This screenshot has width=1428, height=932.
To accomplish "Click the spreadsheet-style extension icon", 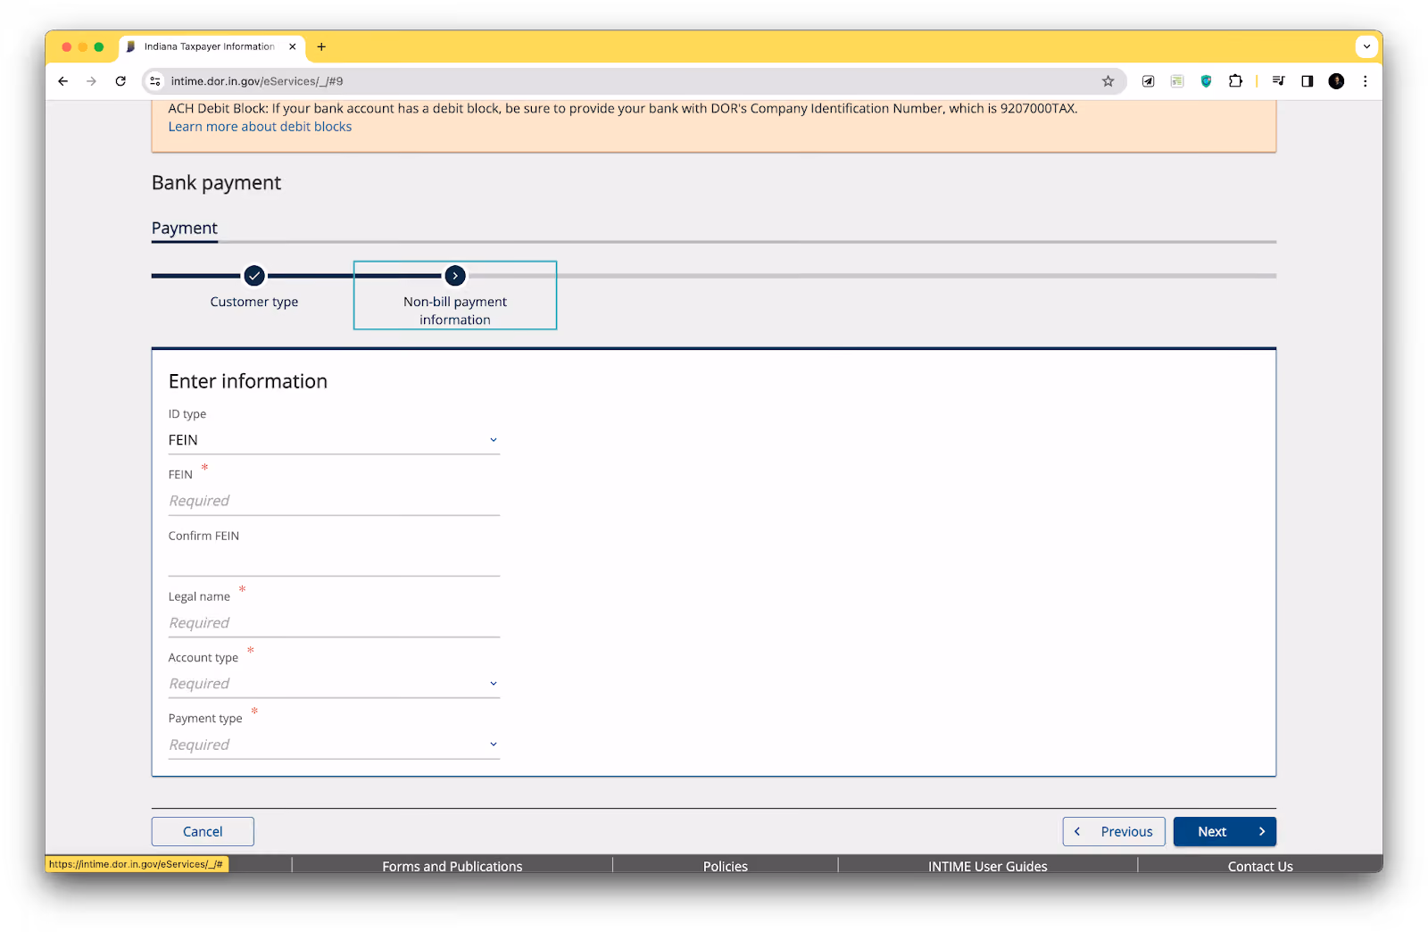I will pyautogui.click(x=1177, y=81).
